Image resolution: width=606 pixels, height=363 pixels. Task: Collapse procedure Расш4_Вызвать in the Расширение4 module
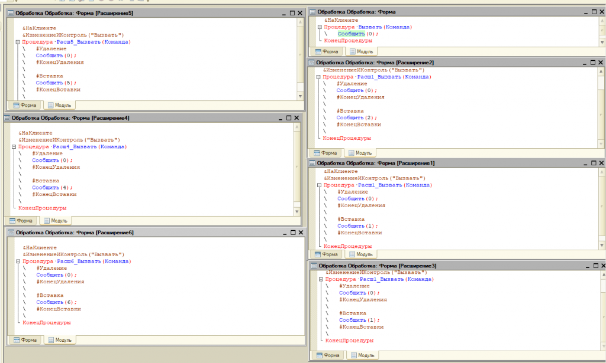[x=13, y=147]
